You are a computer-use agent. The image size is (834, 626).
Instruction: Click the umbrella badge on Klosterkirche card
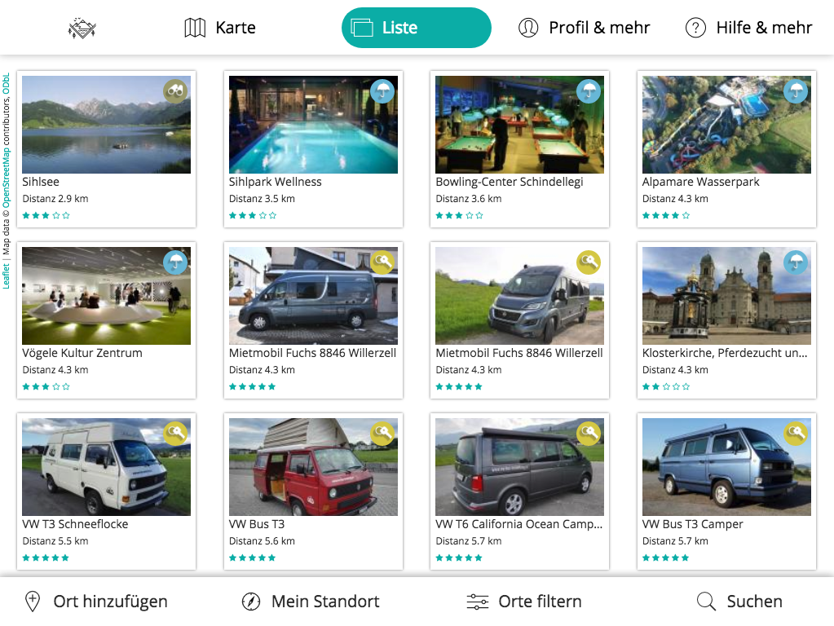point(796,262)
